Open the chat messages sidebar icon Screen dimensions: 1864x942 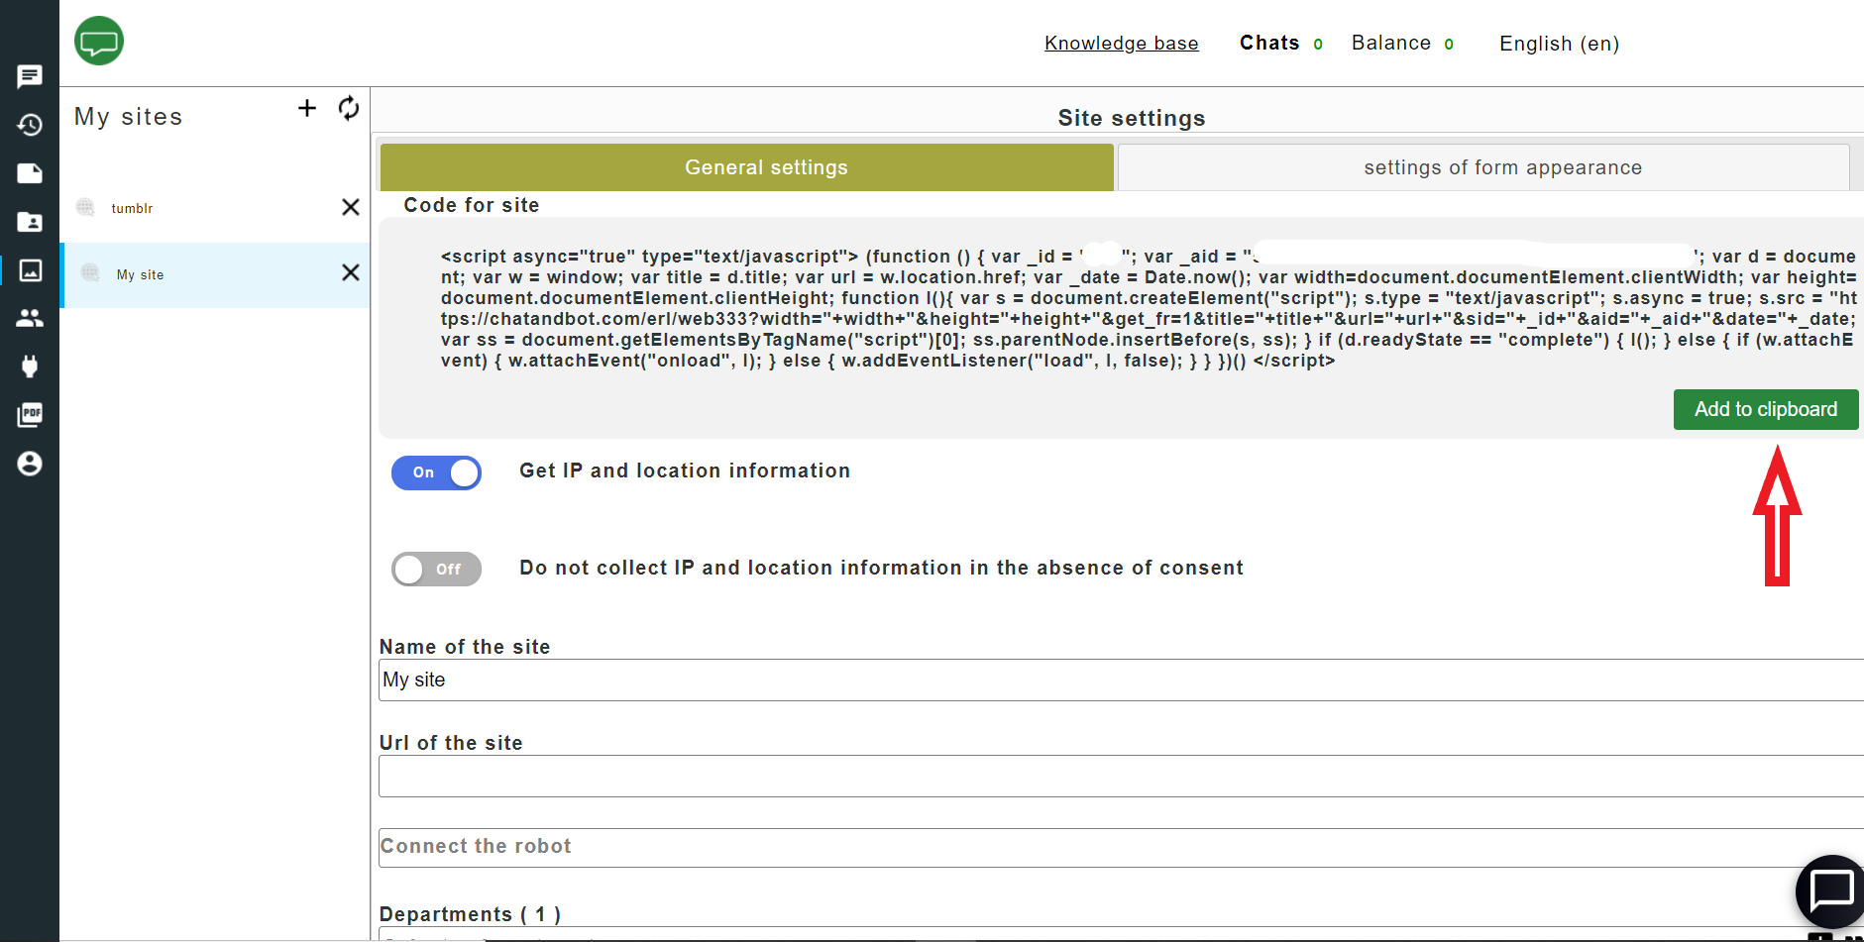tap(30, 76)
